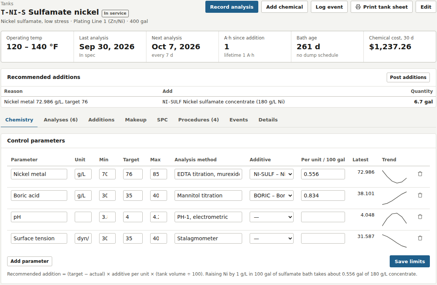Screen dimensions: 437x285
Task: Edit the Surface tension unit field
Action: click(x=83, y=238)
